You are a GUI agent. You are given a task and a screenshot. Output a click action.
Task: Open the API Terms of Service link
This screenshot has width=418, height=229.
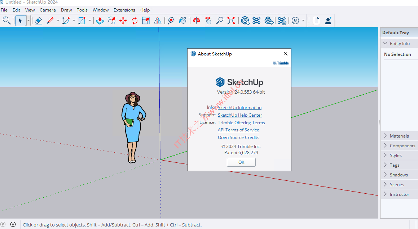click(238, 130)
